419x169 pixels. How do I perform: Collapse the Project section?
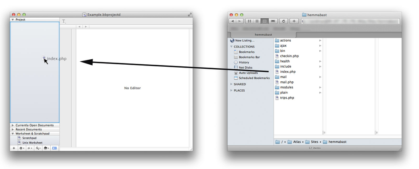[13, 20]
